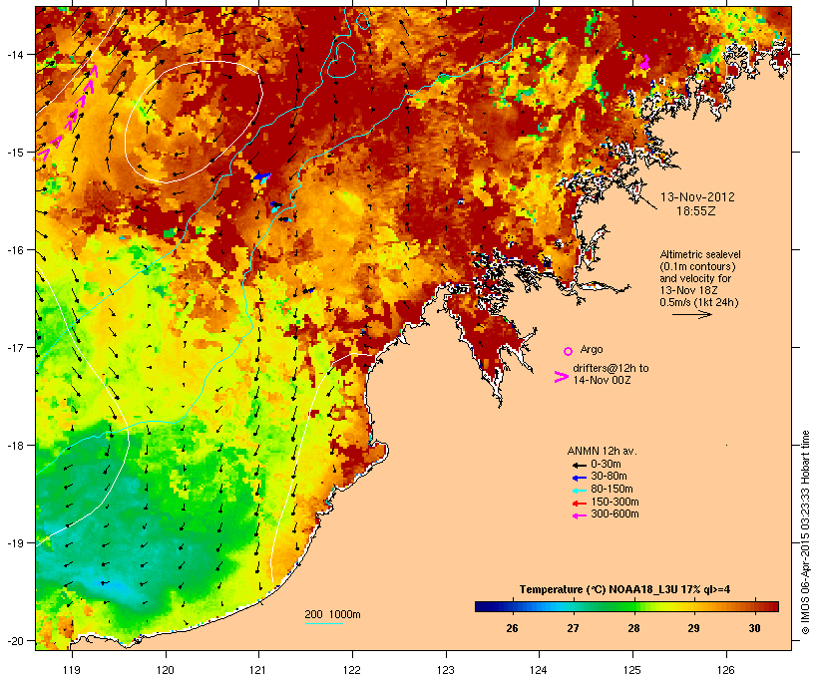Click the longitude label '126'
This screenshot has height=678, width=818.
725,670
